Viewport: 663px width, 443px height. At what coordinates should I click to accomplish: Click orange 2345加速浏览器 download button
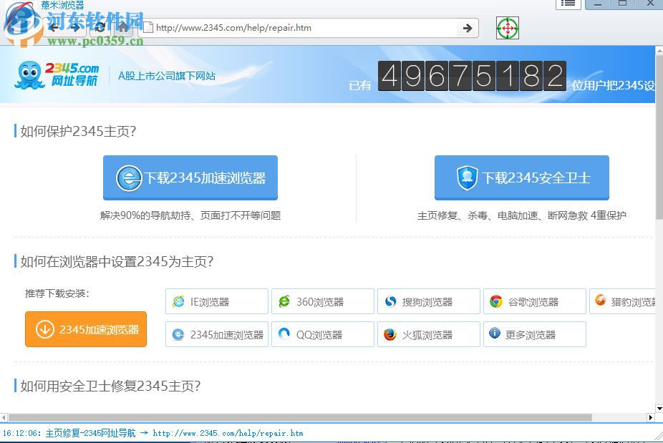tap(86, 329)
